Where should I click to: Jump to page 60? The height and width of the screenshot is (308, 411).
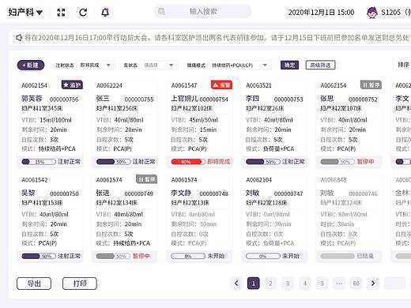(356, 284)
